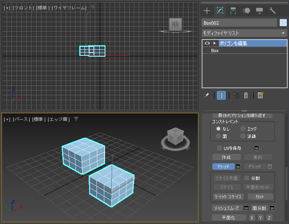The width and height of the screenshot is (289, 224).
Task: Click the Make Unique icon
Action: pos(236,95)
